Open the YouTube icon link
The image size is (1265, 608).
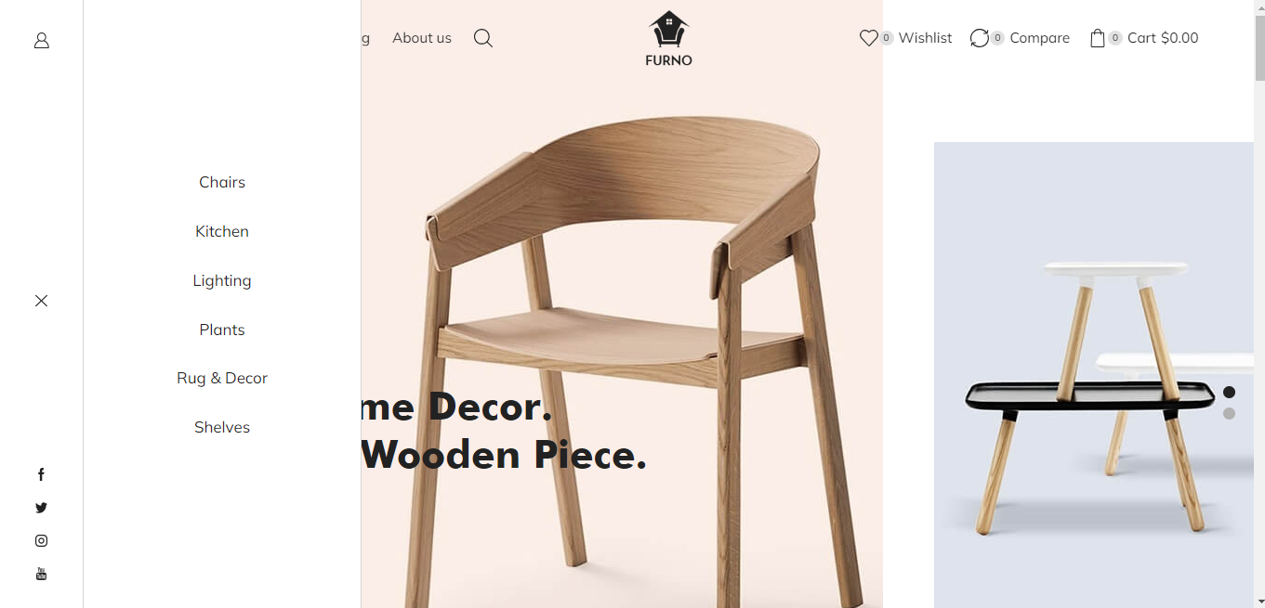[x=41, y=574]
